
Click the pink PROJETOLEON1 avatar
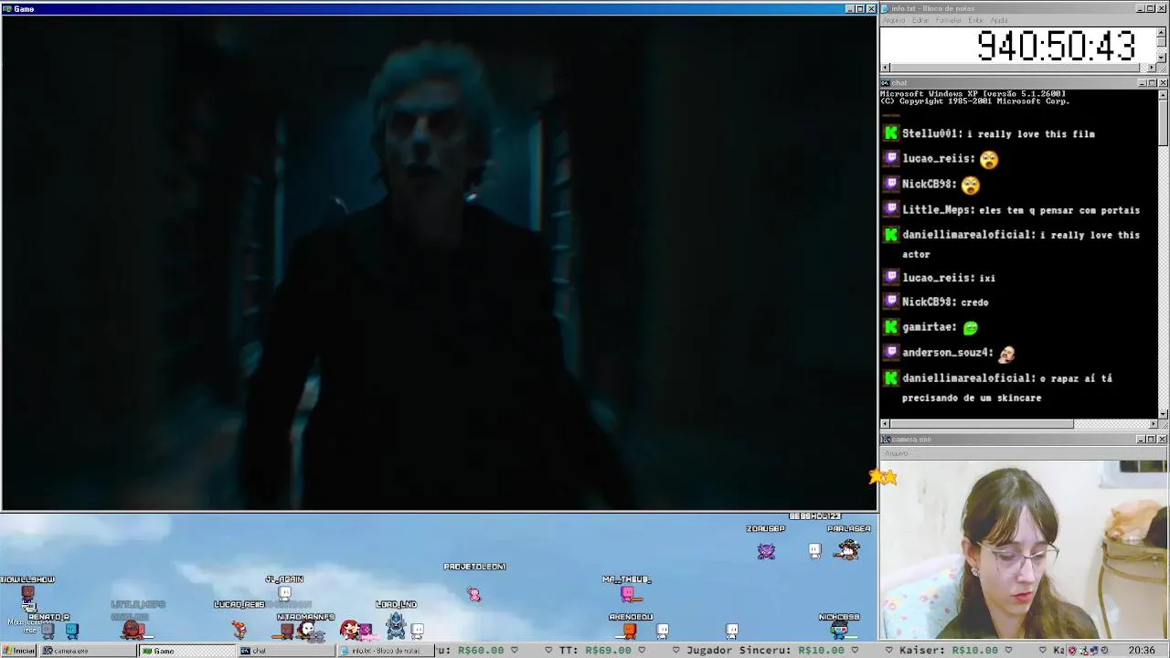coord(473,594)
